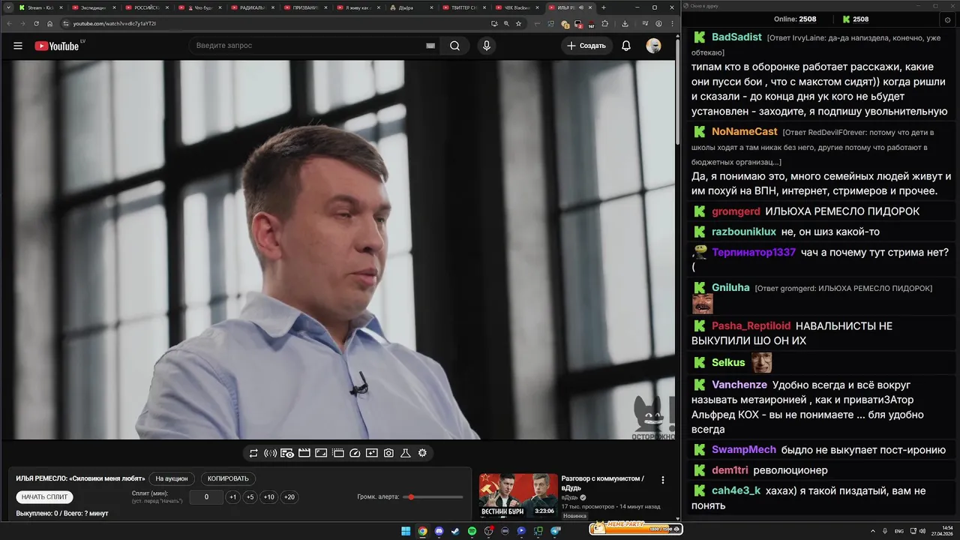The height and width of the screenshot is (540, 960).
Task: Click the "КОПИРОВАТЬ" button
Action: pos(228,478)
